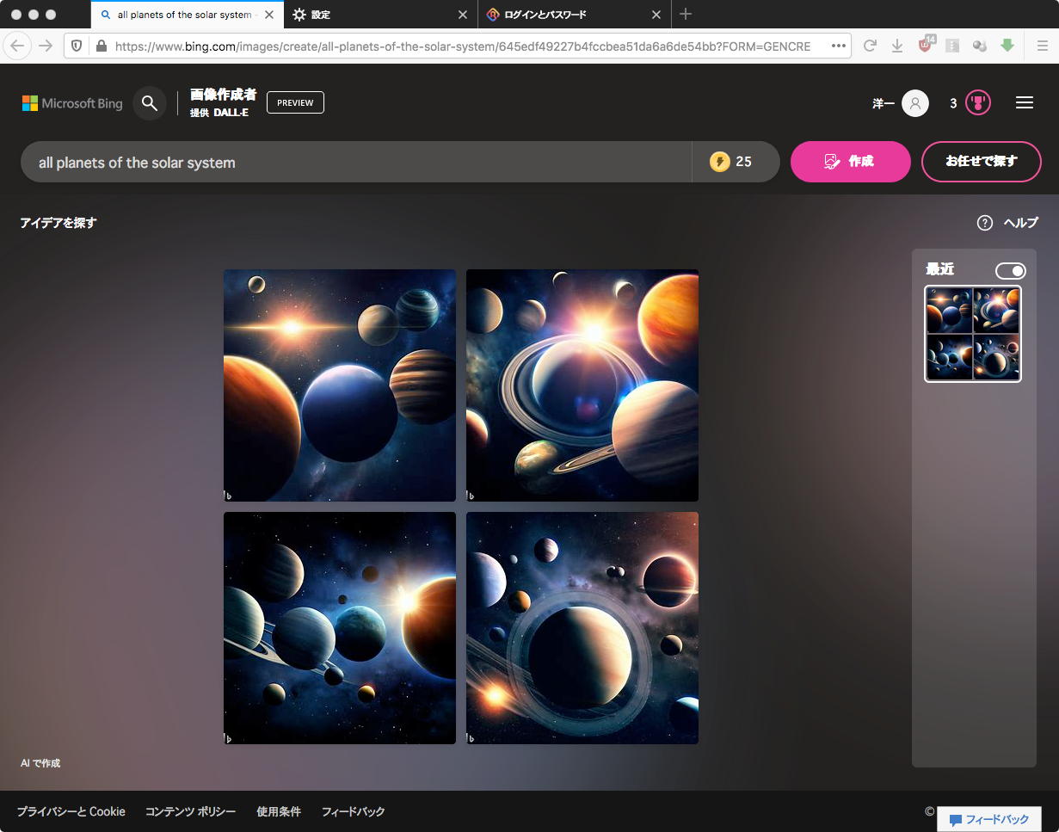This screenshot has width=1059, height=832.
Task: Open the bottom-right ringed planet image
Action: coord(582,628)
